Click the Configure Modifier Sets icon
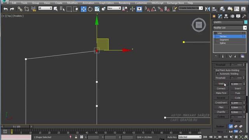The image size is (249, 140). pos(242,56)
